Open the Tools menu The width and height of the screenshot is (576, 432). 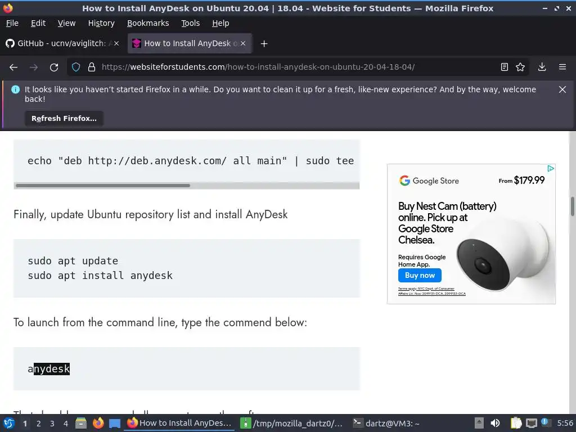click(x=190, y=23)
